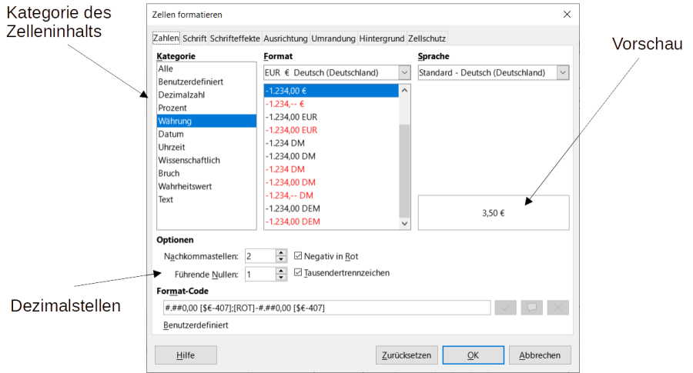Open the Umrandung tab
693x373 pixels.
[333, 38]
